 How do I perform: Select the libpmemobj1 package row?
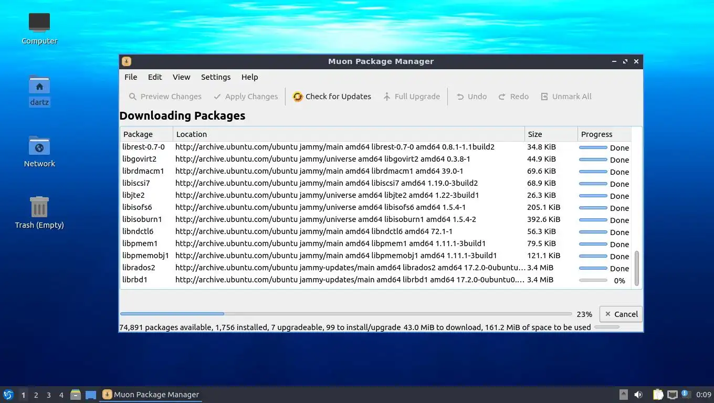point(375,256)
